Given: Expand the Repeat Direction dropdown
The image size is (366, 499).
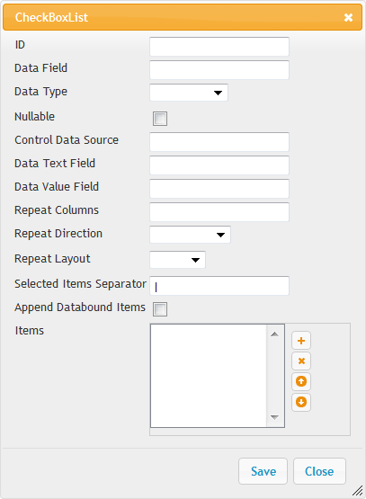Looking at the screenshot, I should pyautogui.click(x=190, y=235).
